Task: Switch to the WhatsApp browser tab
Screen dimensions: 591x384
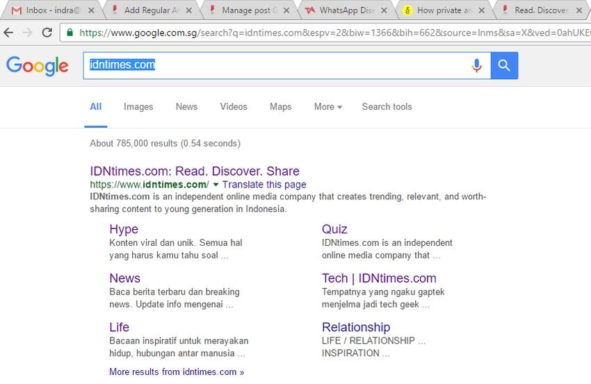Action: 347,10
